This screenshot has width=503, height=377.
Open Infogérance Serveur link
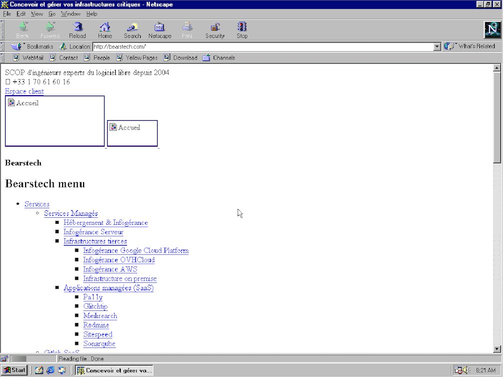[94, 232]
